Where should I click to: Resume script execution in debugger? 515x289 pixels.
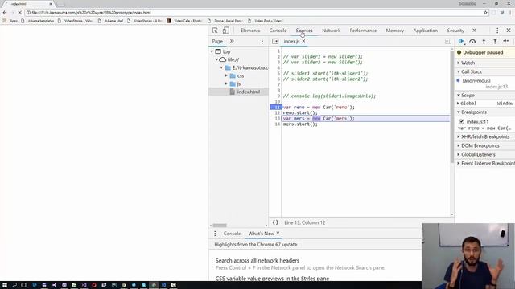(x=461, y=41)
